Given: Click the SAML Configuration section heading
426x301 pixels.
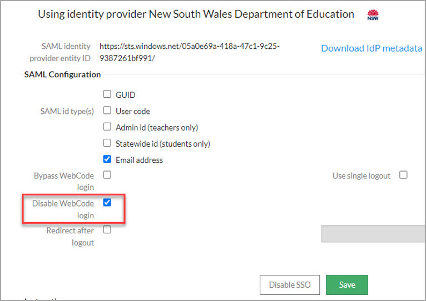Looking at the screenshot, I should 62,74.
